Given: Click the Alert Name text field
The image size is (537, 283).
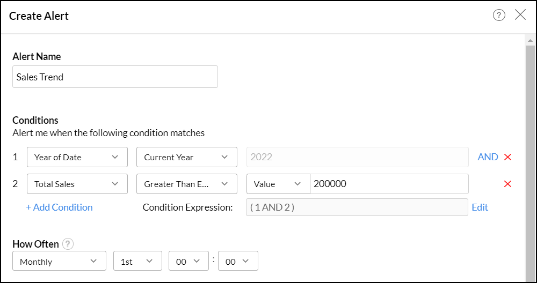Looking at the screenshot, I should point(115,77).
